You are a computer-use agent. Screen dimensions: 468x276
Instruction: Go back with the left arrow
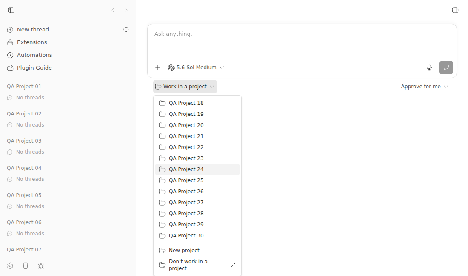click(113, 10)
